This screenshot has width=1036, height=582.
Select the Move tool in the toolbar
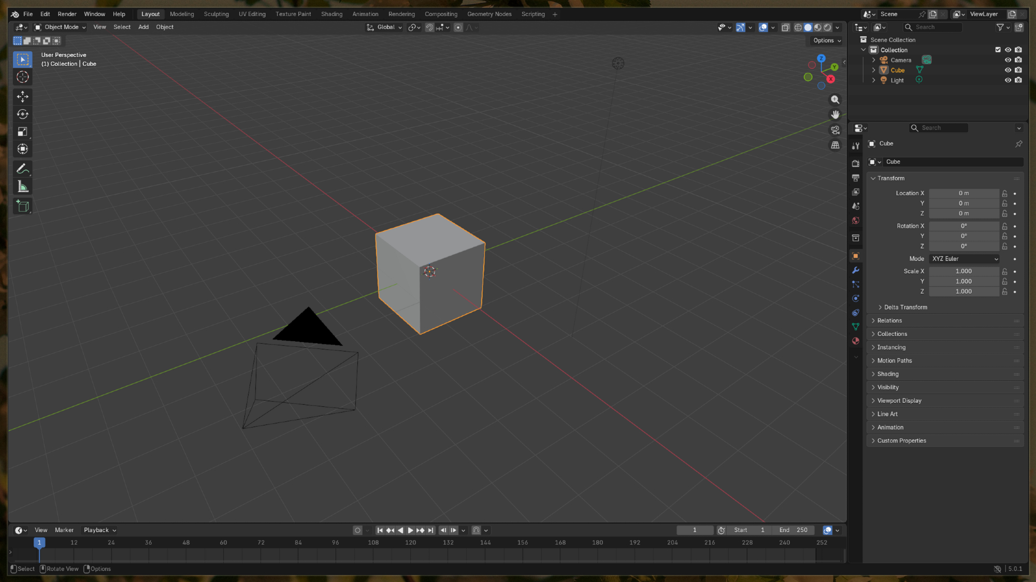[x=22, y=96]
